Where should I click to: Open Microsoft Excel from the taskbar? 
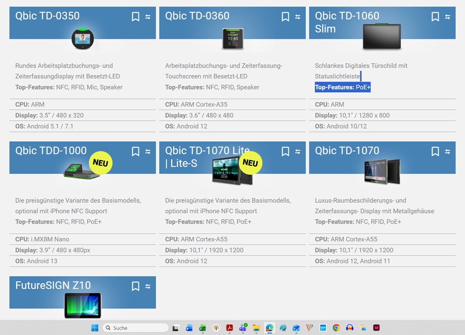click(203, 328)
